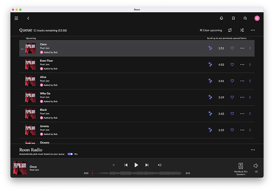Click drag handle on Once row
Viewport: 274px width, 191px height.
[x=250, y=48]
